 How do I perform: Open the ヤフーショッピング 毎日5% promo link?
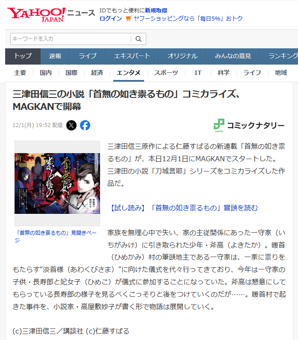[x=188, y=19]
